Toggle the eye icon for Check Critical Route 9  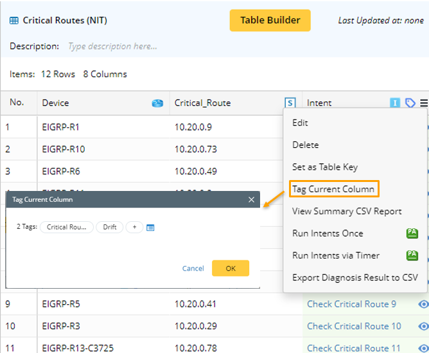pyautogui.click(x=423, y=304)
